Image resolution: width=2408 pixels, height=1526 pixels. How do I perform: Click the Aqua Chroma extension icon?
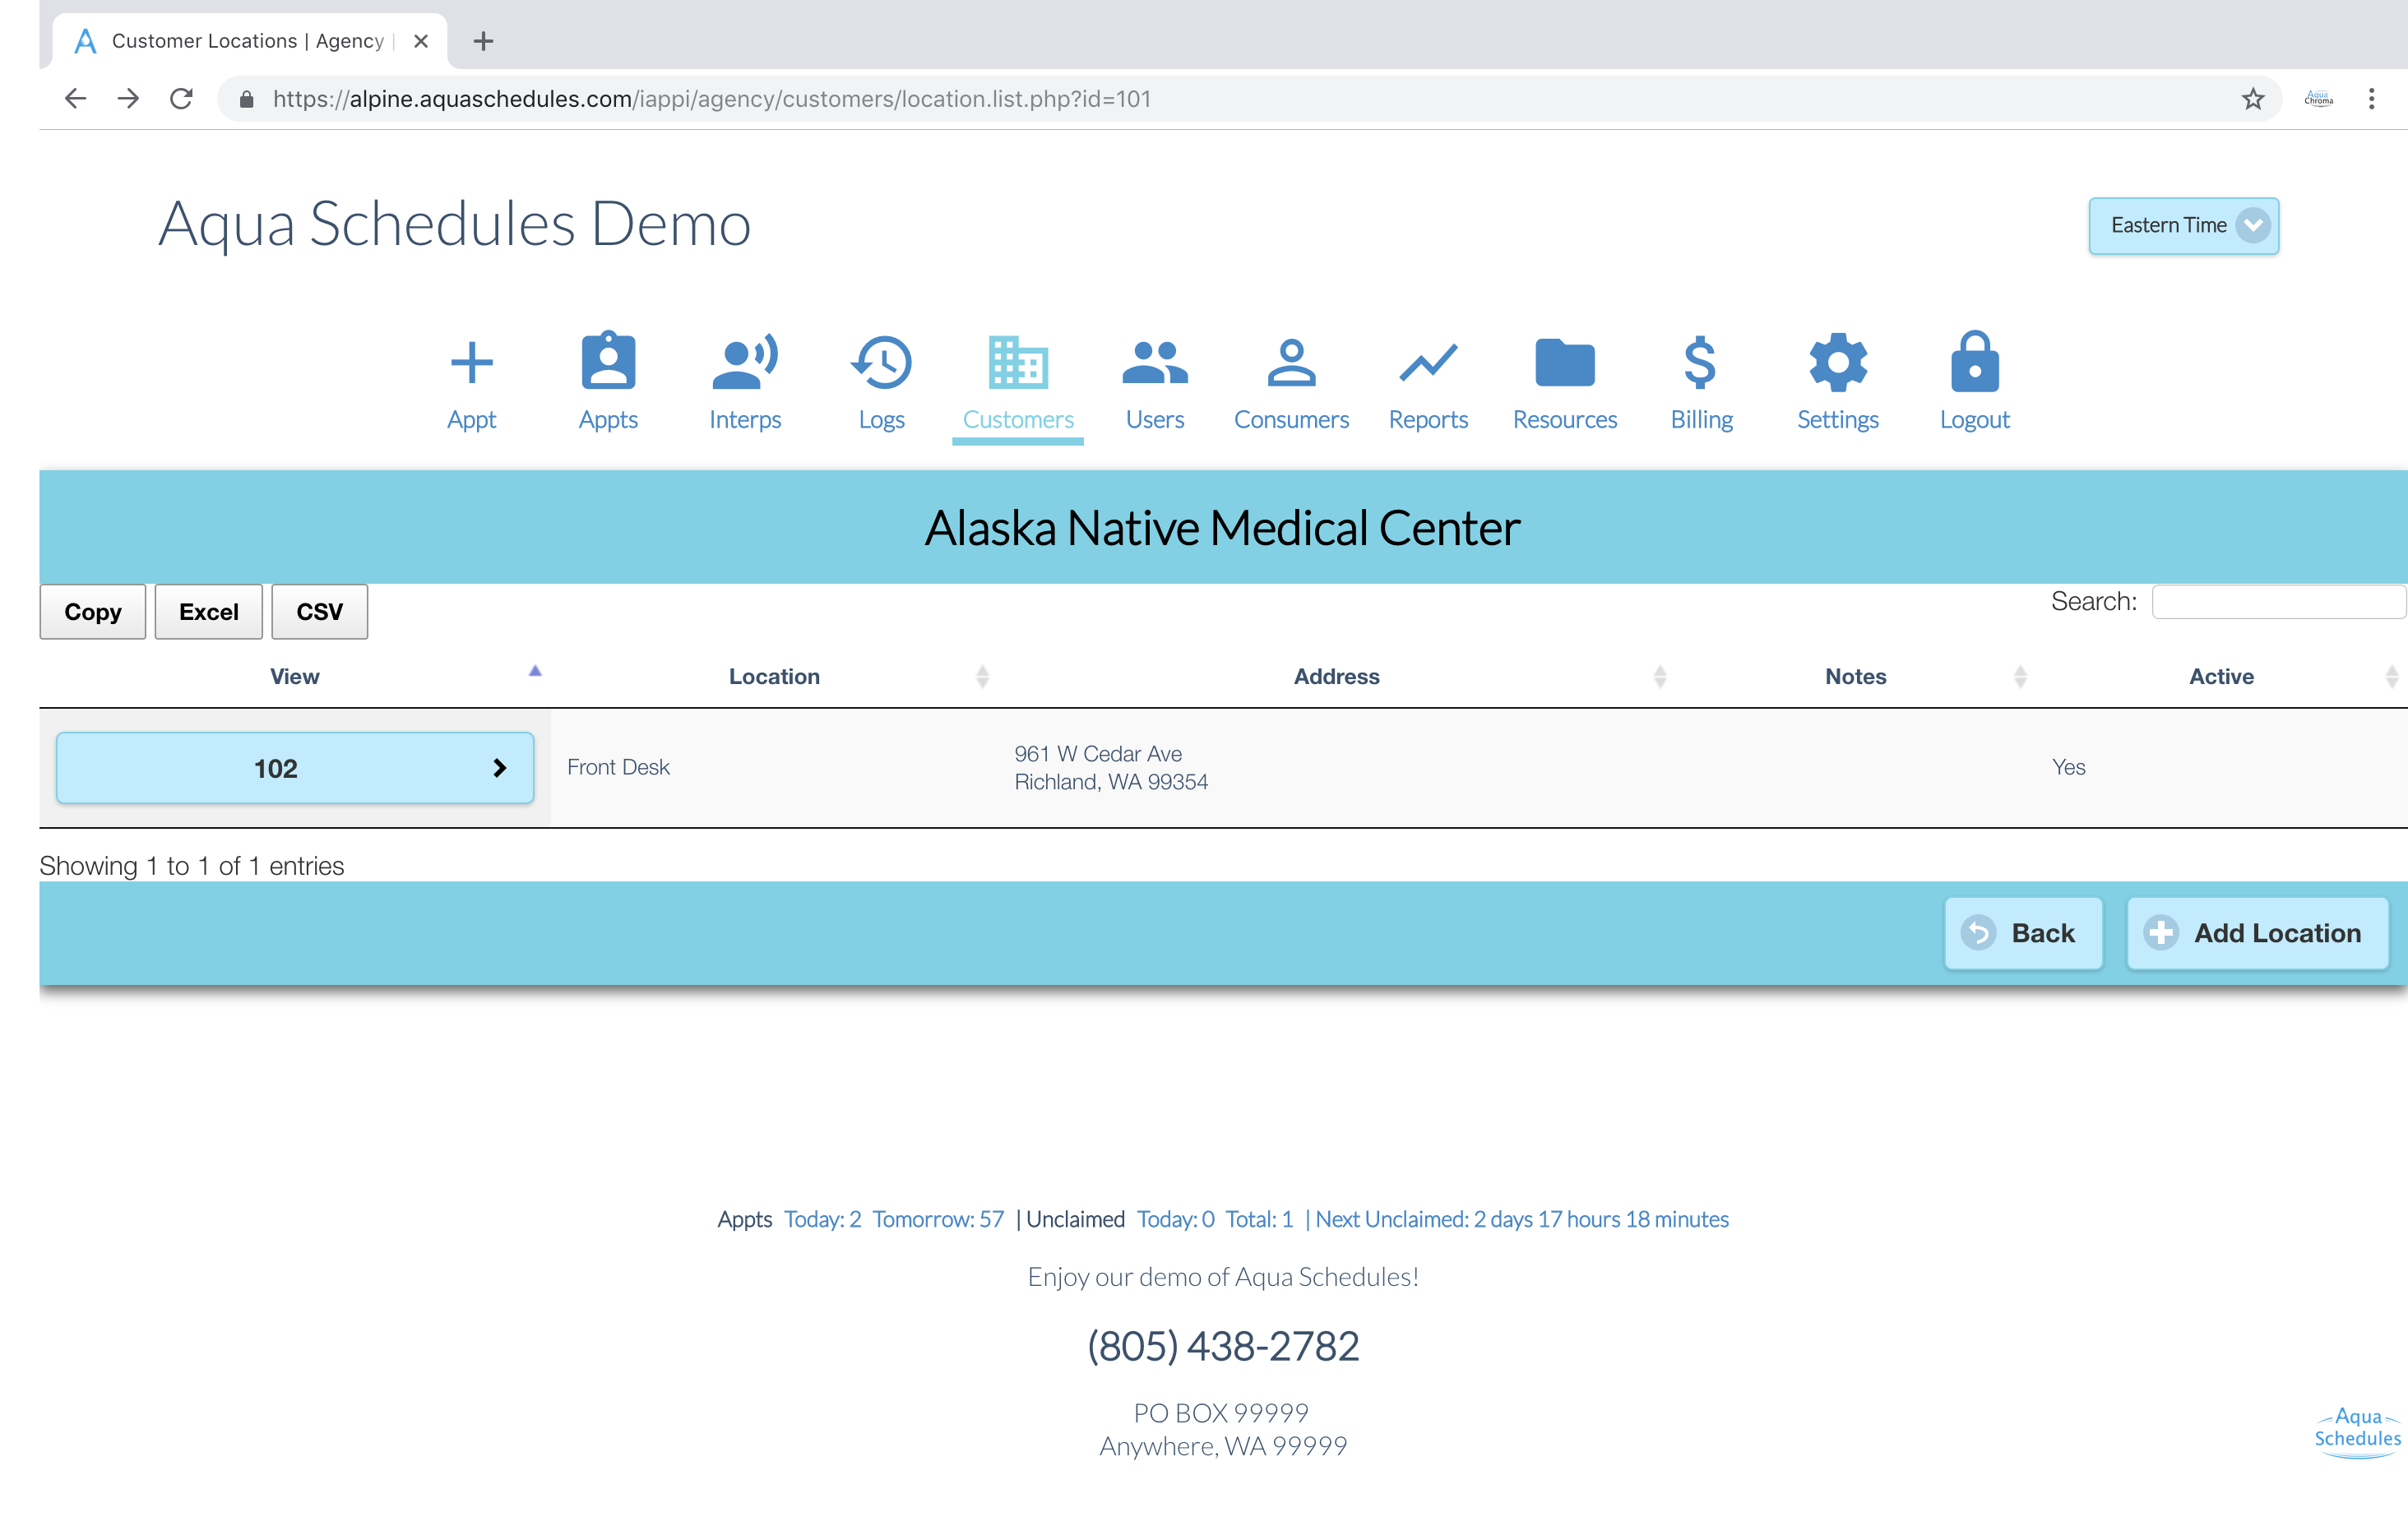(2318, 99)
